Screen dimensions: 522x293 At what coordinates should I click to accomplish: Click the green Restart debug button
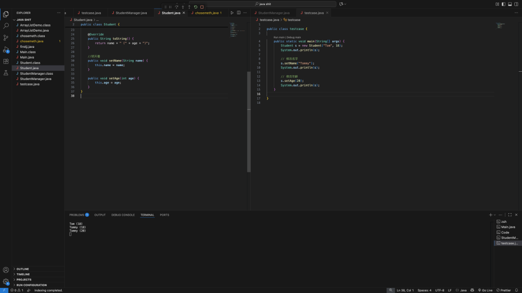(196, 7)
